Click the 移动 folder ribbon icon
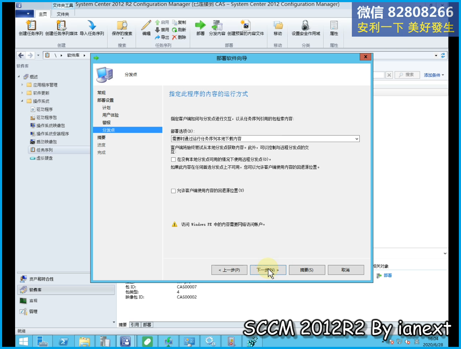461x349 pixels. 278,25
